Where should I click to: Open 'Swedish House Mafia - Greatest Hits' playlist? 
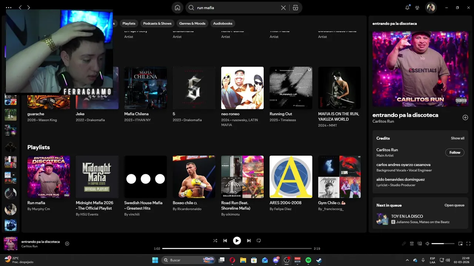[146, 177]
